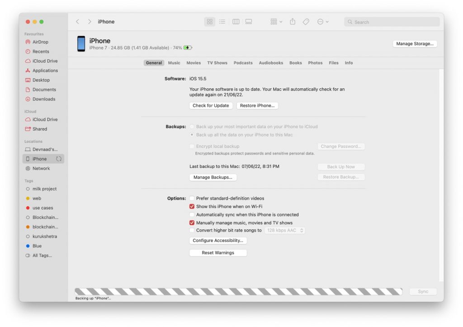Switch to gallery view
The width and height of the screenshot is (463, 327).
click(249, 22)
